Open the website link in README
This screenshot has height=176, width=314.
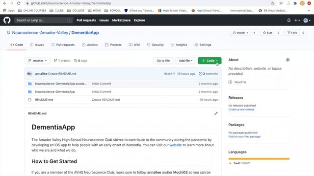(x=176, y=145)
